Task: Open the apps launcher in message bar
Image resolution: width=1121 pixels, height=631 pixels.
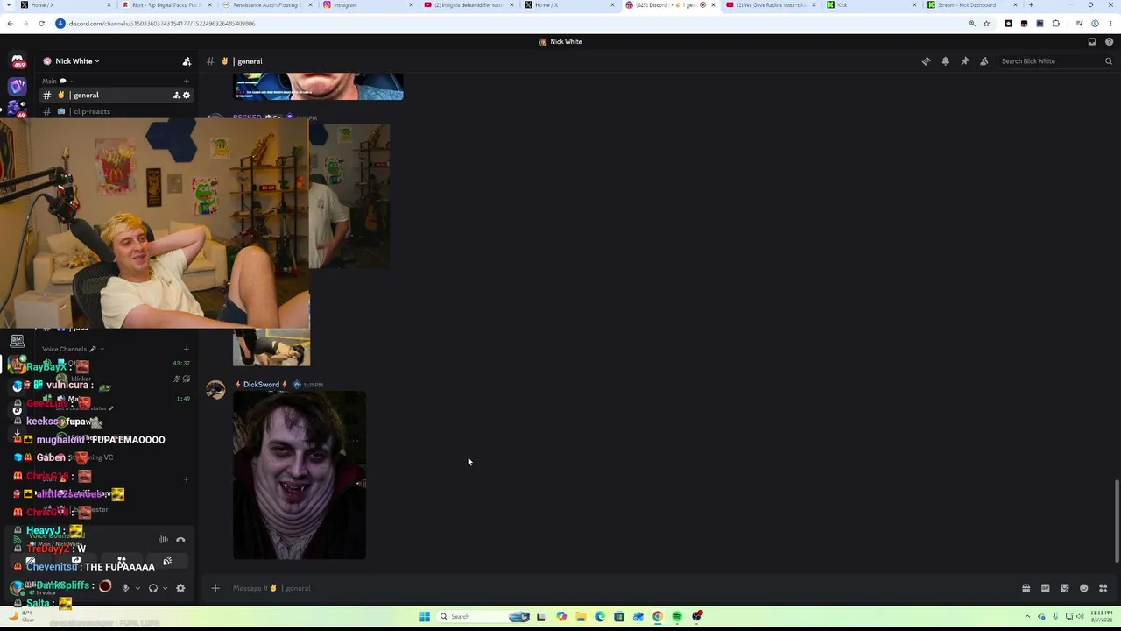Action: (x=1103, y=588)
